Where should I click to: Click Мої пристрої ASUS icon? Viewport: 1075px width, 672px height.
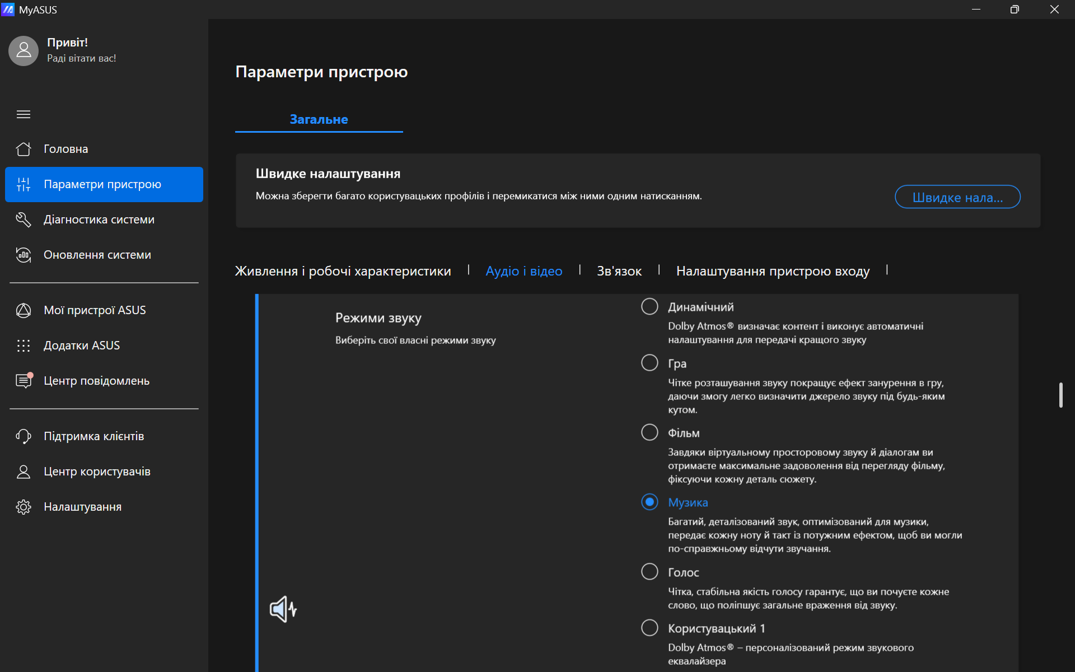[x=24, y=310]
